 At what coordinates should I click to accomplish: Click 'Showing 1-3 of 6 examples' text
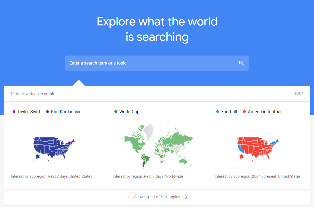tap(157, 197)
